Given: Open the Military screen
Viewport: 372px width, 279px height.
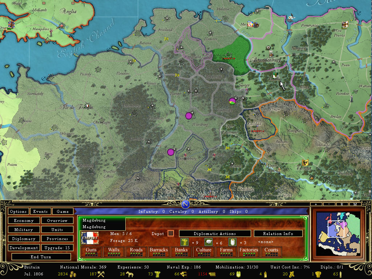Looking at the screenshot, I should [24, 230].
